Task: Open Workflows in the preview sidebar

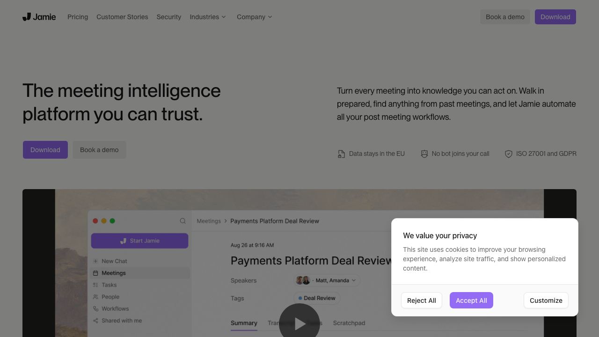Action: point(140,309)
